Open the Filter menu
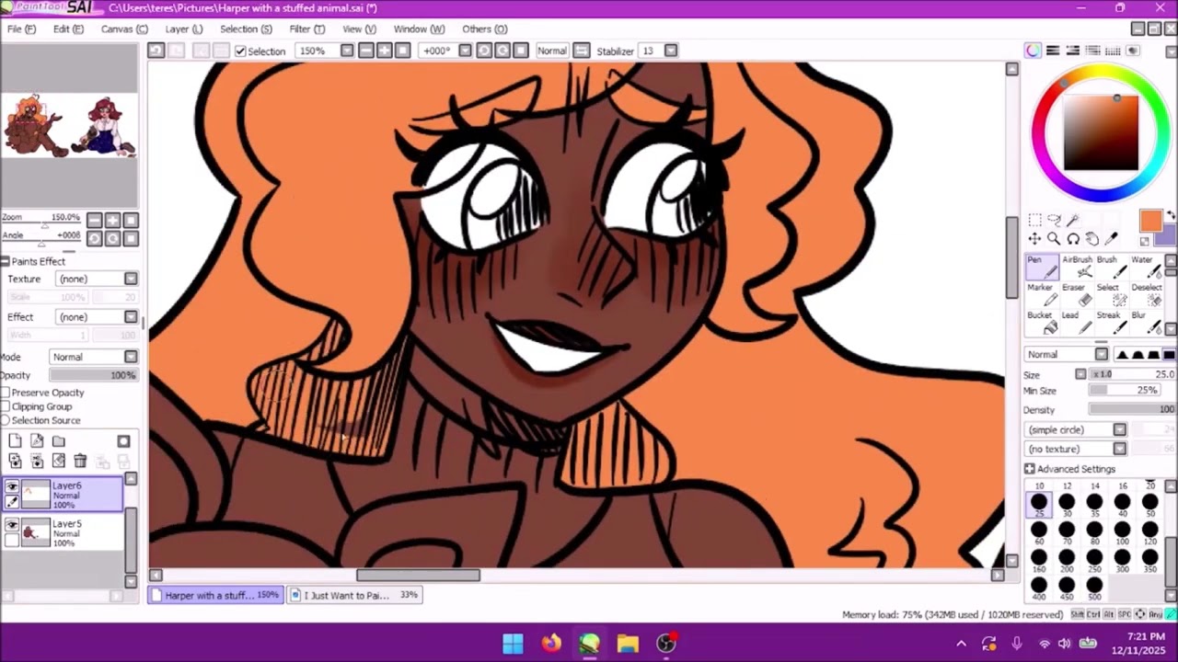 pyautogui.click(x=306, y=29)
